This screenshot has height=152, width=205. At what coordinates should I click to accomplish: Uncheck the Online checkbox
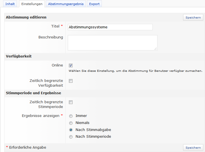click(71, 65)
